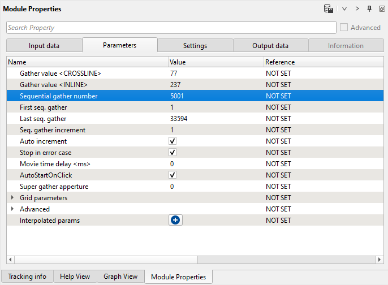This screenshot has width=388, height=285.
Task: Click the Search Property input field
Action: click(170, 27)
